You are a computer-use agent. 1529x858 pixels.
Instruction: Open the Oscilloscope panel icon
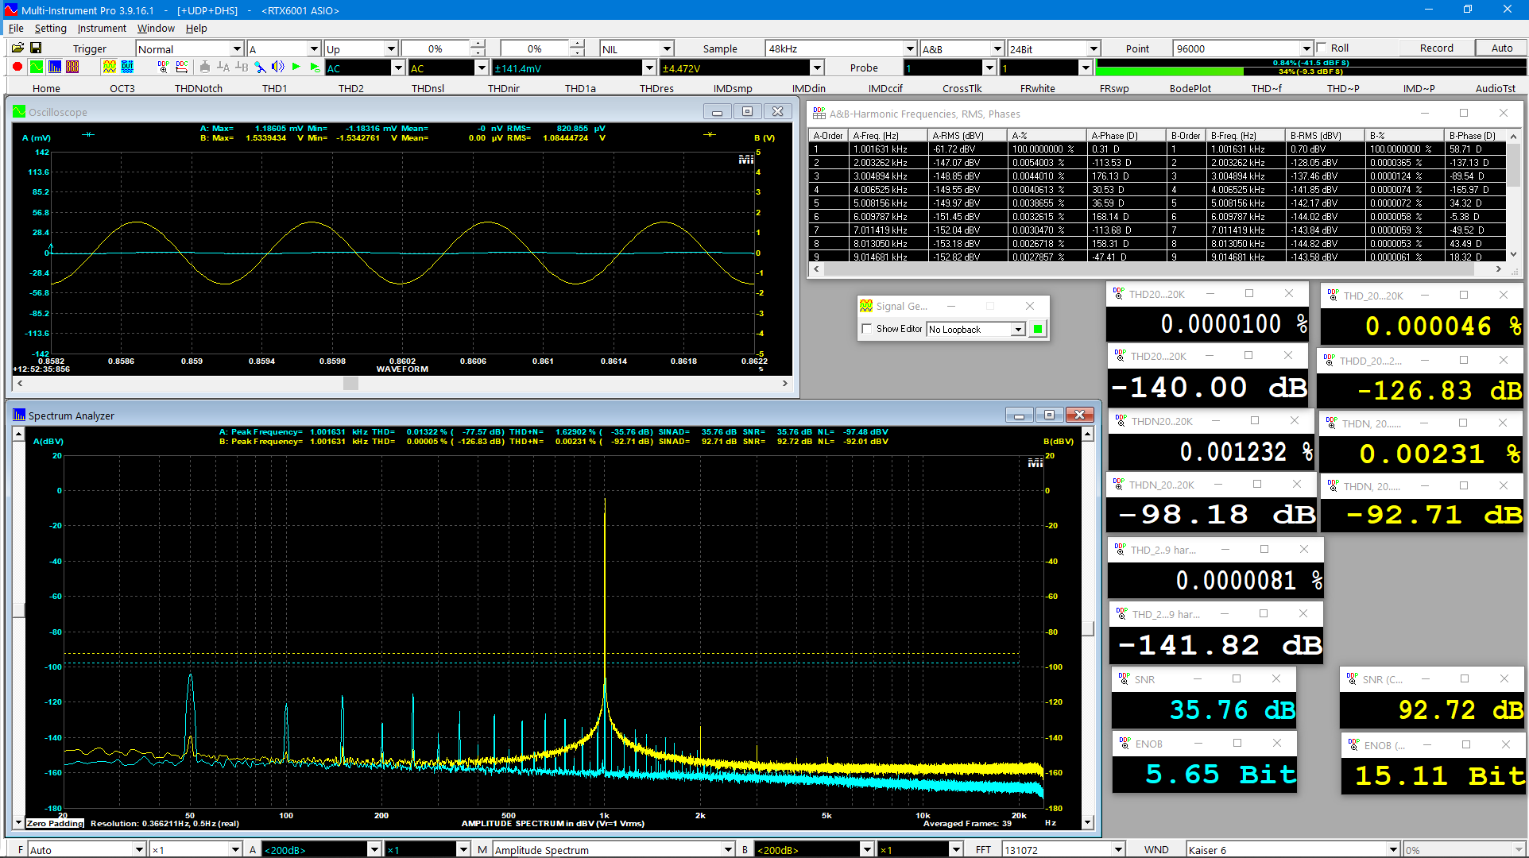tap(35, 67)
